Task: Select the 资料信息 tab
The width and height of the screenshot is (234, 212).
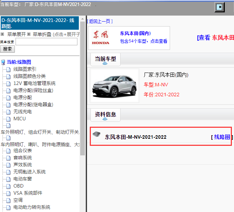Action: click(105, 115)
